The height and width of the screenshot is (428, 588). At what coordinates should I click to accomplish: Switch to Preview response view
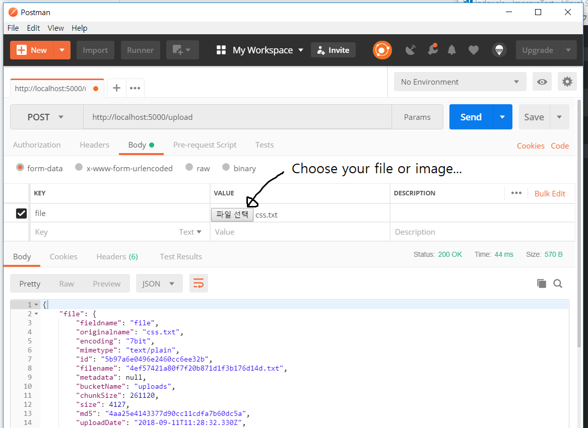click(x=106, y=283)
